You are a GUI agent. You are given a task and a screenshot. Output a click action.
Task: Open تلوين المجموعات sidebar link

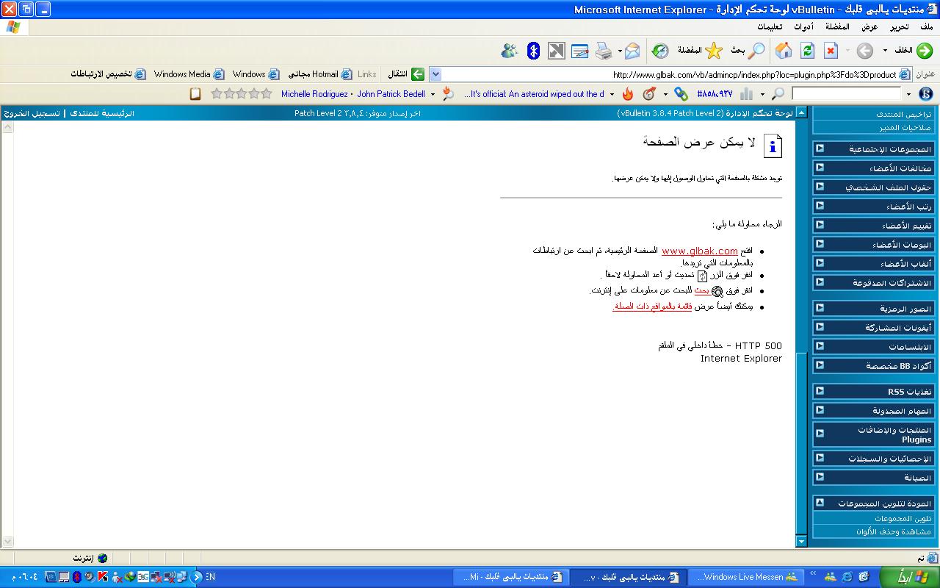[903, 518]
